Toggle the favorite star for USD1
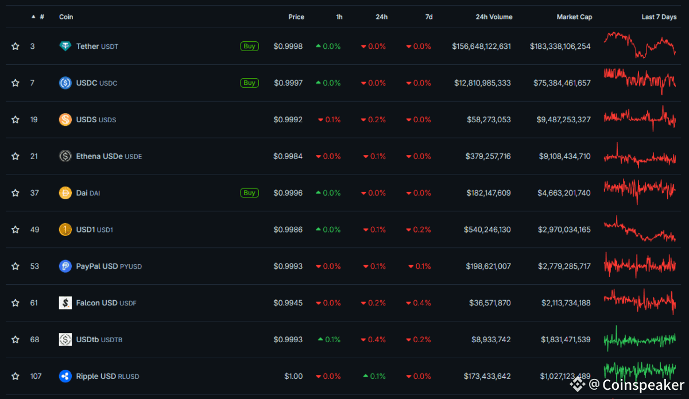689x399 pixels. click(16, 230)
